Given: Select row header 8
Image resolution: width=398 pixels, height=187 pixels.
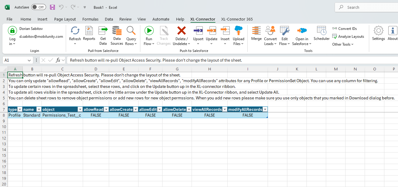Looking at the screenshot, I should pos(4,115).
